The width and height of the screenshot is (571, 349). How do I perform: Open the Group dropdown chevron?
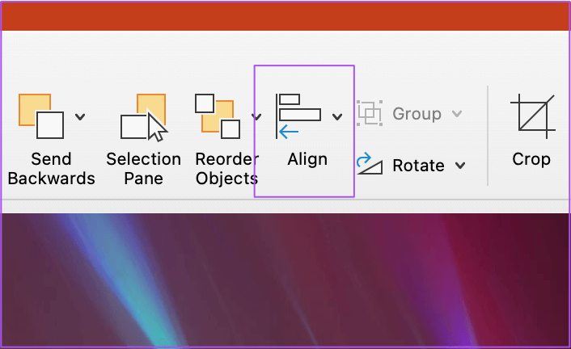point(457,114)
